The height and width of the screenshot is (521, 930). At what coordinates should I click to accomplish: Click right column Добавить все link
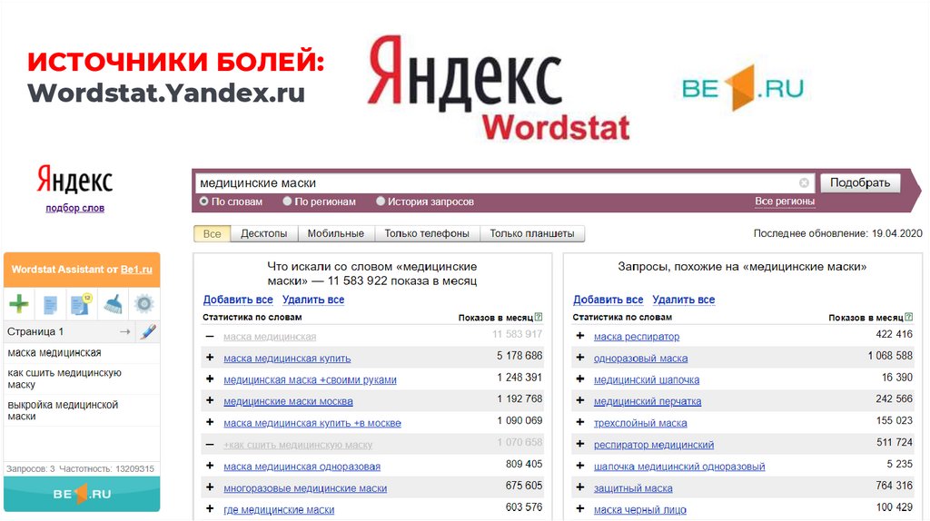(608, 300)
